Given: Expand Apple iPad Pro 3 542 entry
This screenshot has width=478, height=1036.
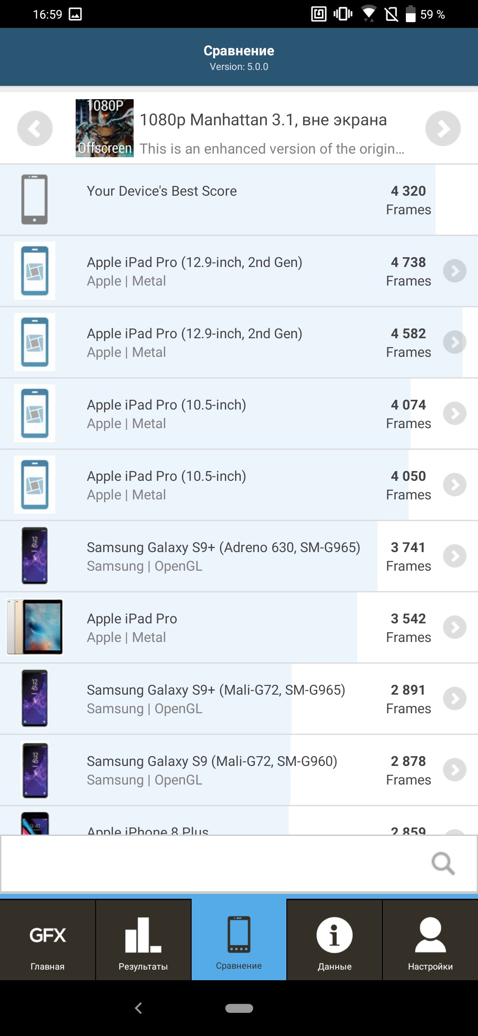Looking at the screenshot, I should pos(455,627).
